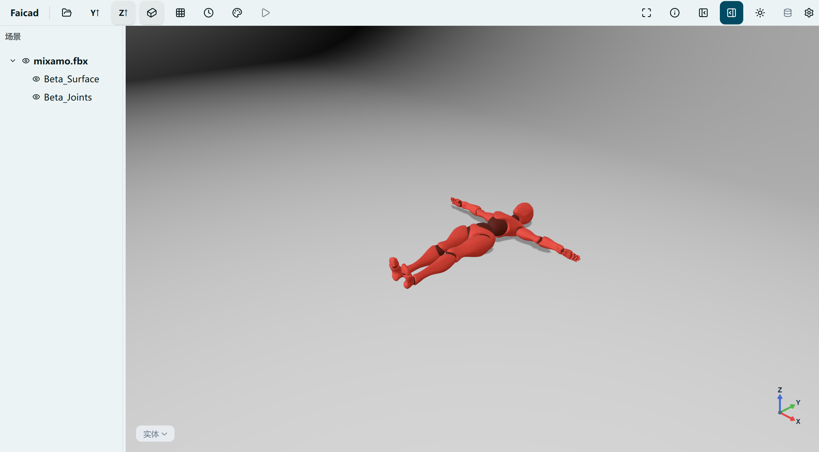Toggle Z-axis up orientation
Image resolution: width=819 pixels, height=452 pixels.
(x=123, y=13)
